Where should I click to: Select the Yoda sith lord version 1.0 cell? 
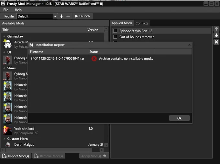[91, 129]
